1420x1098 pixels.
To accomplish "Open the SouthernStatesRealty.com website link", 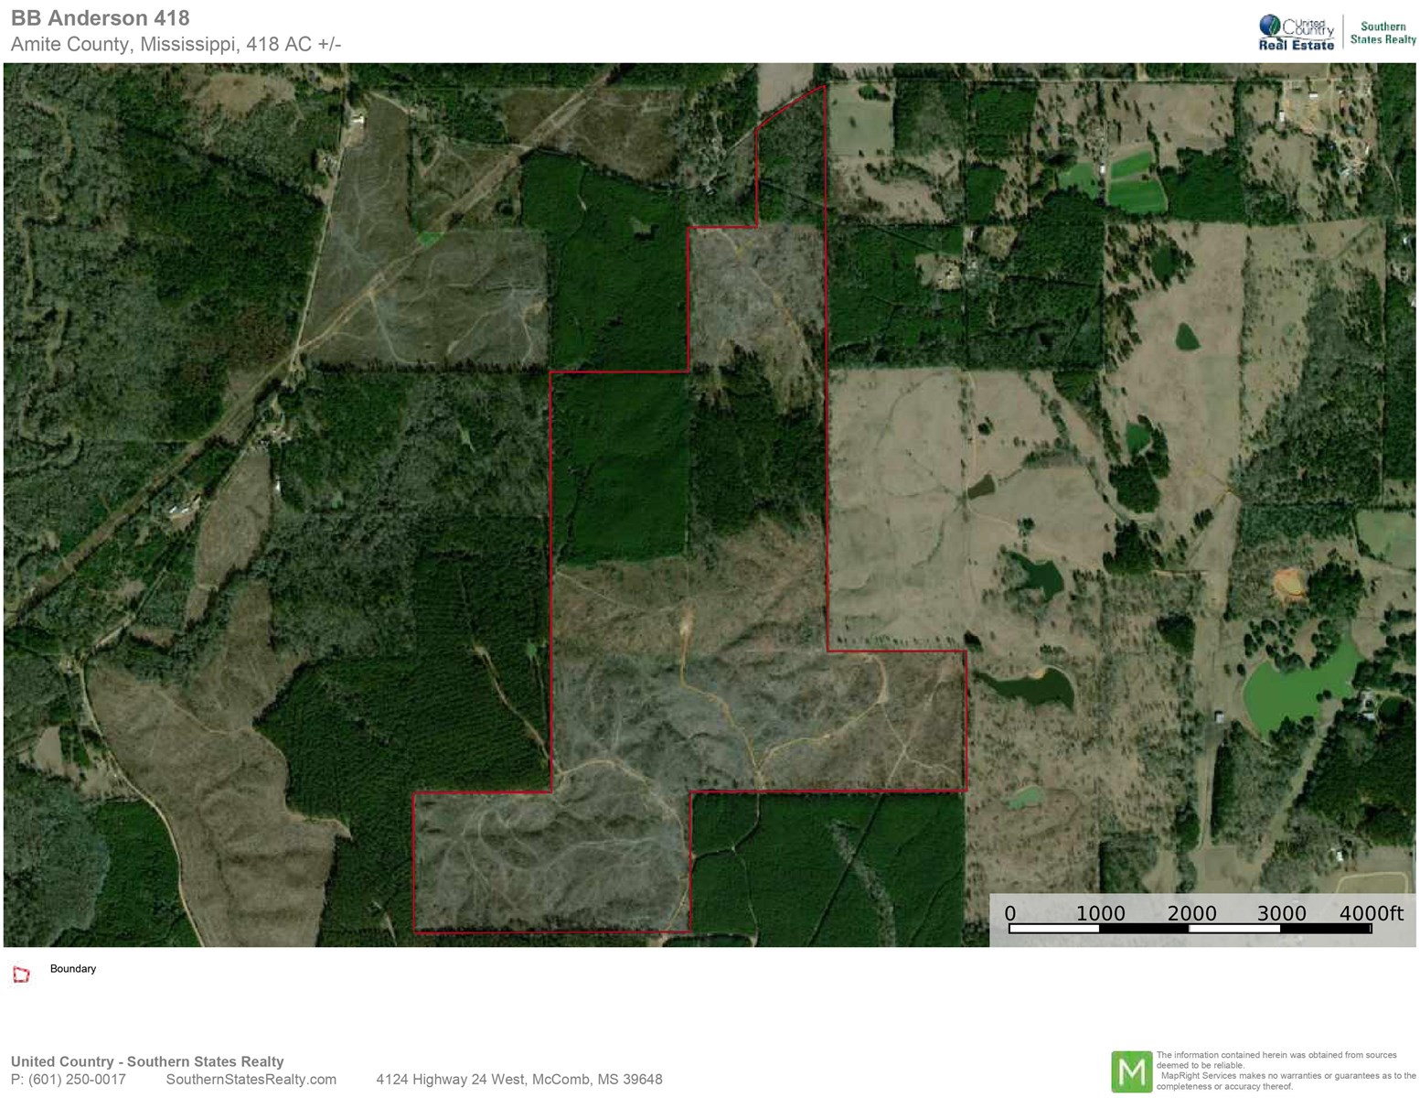I will click(251, 1080).
